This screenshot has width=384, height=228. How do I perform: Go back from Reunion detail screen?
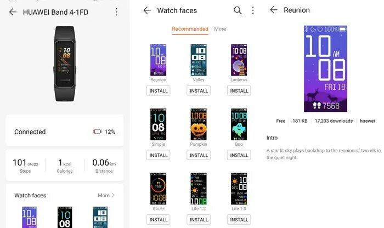pyautogui.click(x=274, y=10)
